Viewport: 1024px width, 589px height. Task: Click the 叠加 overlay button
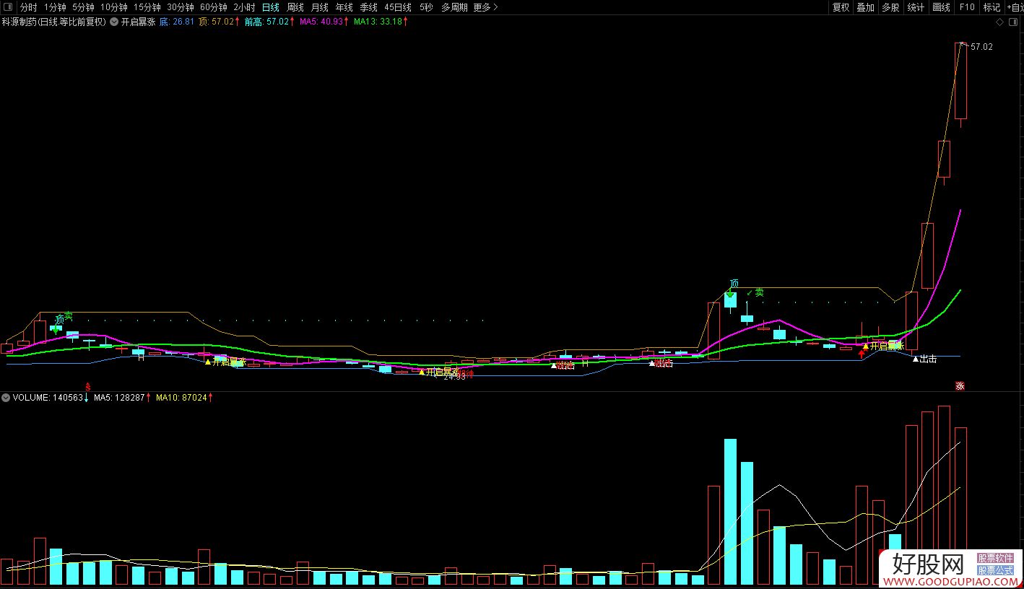click(866, 7)
